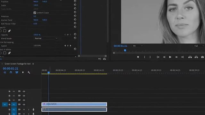Viewport: 205px width, 115px height.
Task: Open the Blend Mode Normal dropdown
Action: [x=46, y=38]
